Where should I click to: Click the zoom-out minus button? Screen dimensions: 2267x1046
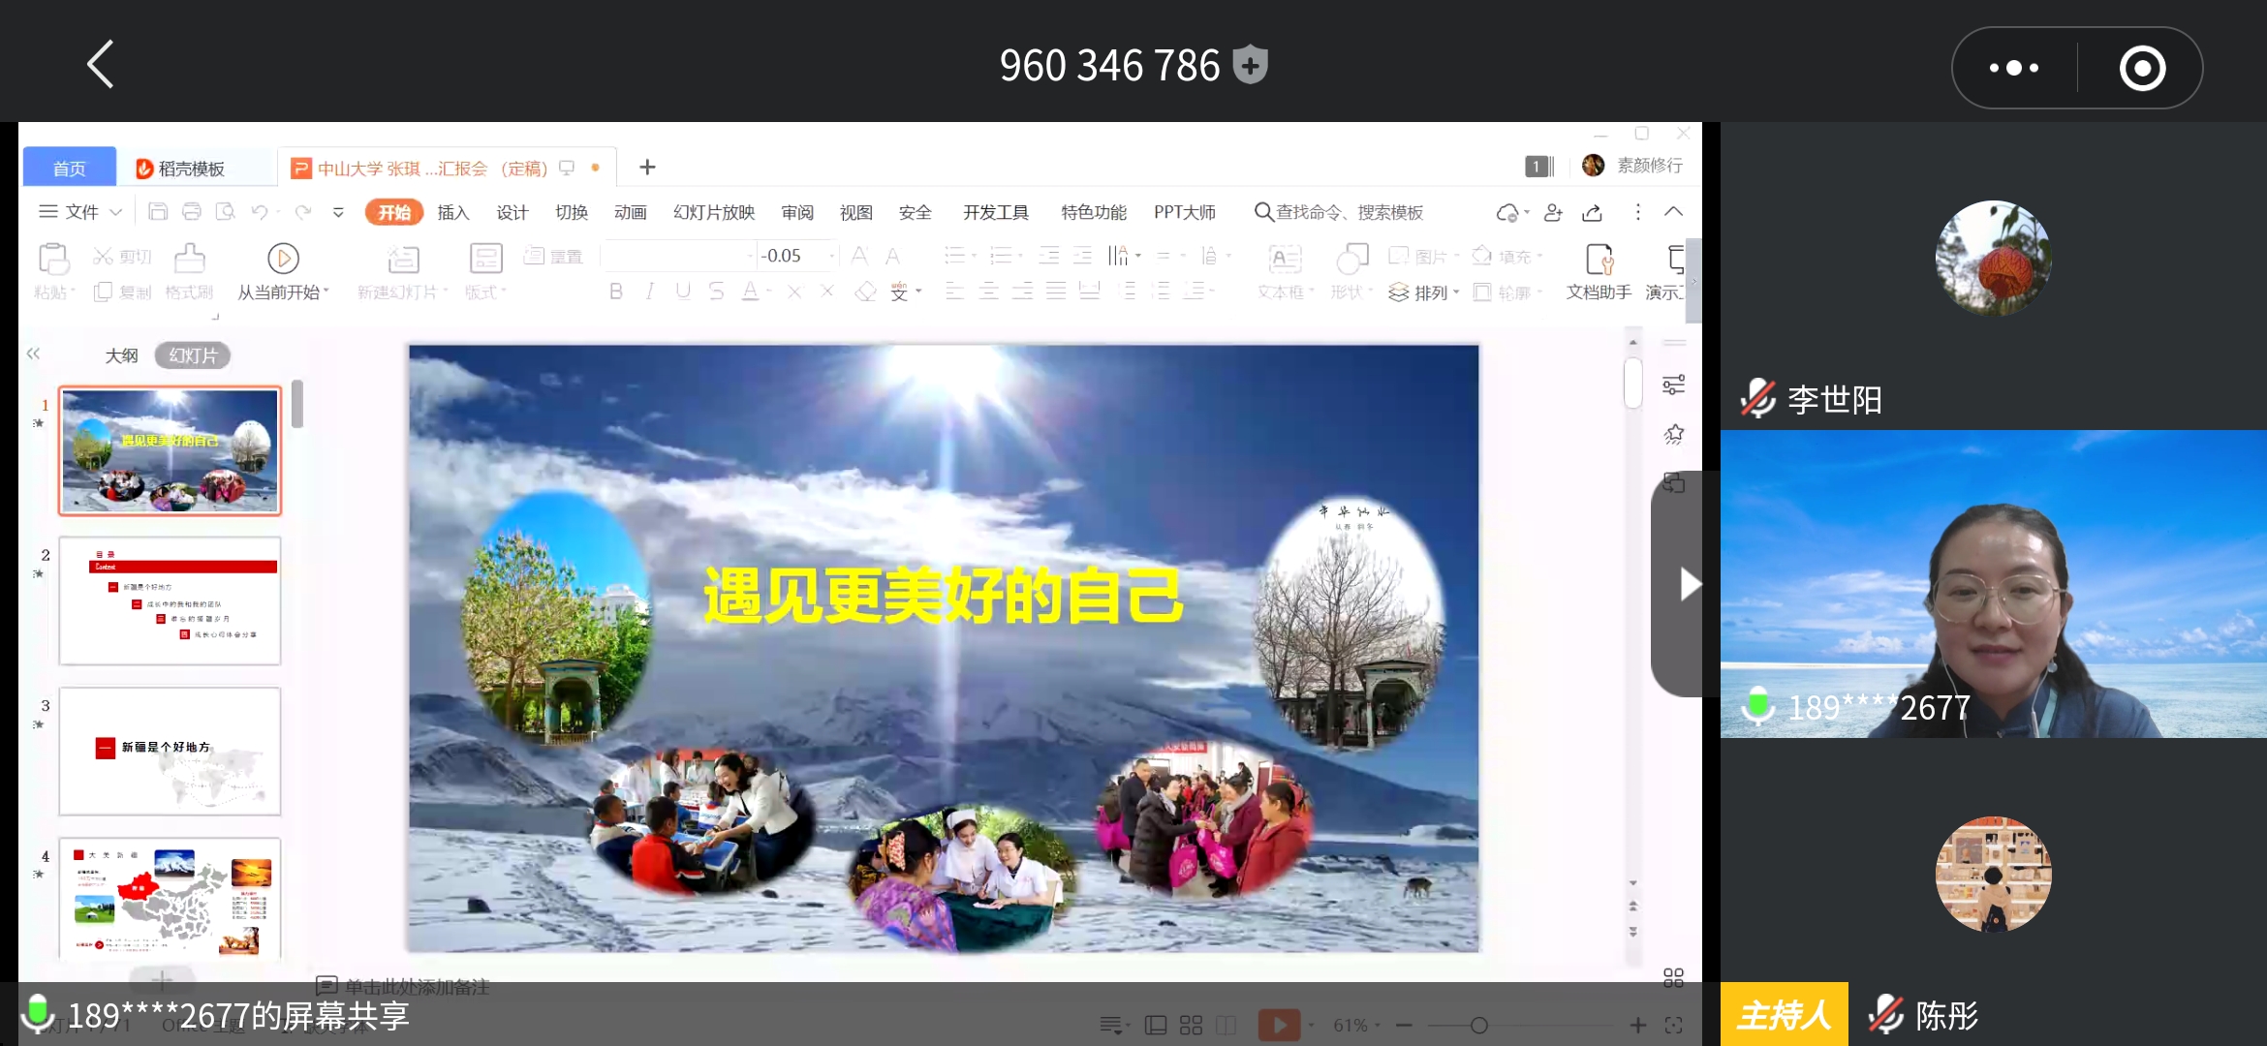[x=1404, y=1025]
